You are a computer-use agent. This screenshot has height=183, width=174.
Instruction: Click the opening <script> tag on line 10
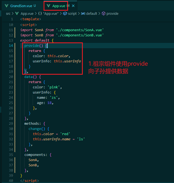click(29, 25)
